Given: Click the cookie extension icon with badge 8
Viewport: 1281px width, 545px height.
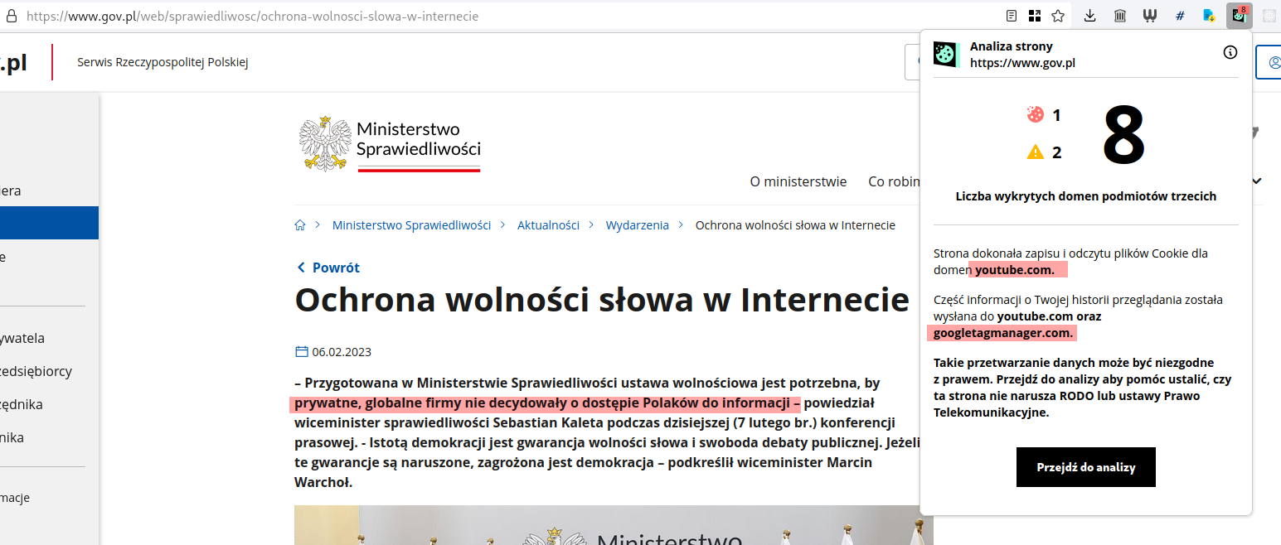Looking at the screenshot, I should click(x=1239, y=16).
